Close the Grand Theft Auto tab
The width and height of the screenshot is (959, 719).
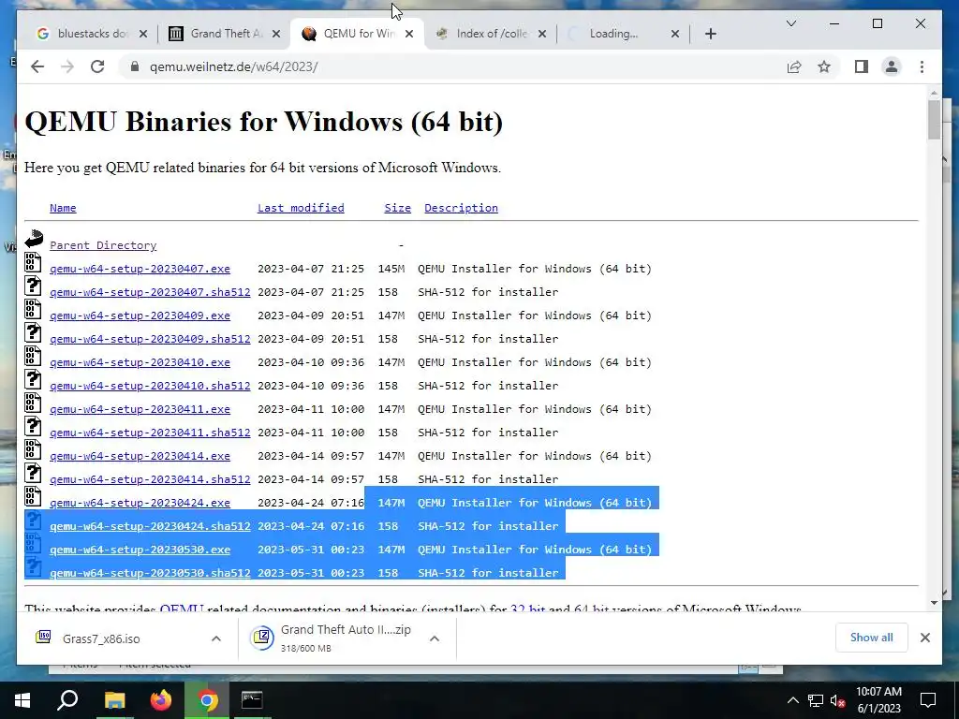tap(276, 34)
